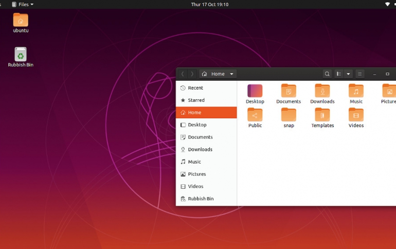Maximize the Files window

tap(387, 74)
